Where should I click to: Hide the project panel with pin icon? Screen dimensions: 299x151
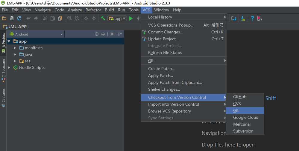click(120, 34)
